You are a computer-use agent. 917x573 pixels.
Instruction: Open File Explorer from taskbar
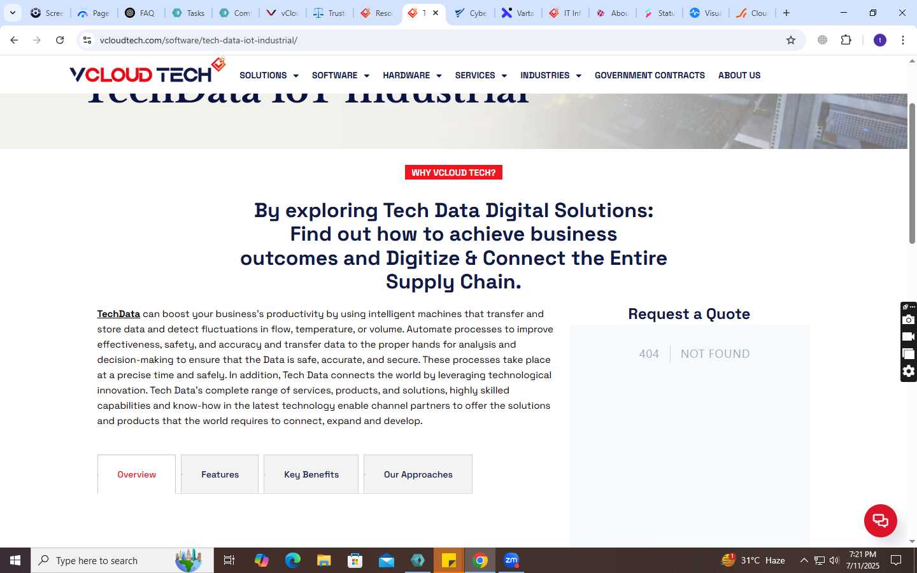[x=324, y=560]
